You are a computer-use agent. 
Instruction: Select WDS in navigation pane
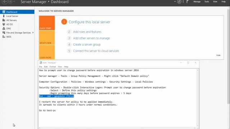click(17, 37)
